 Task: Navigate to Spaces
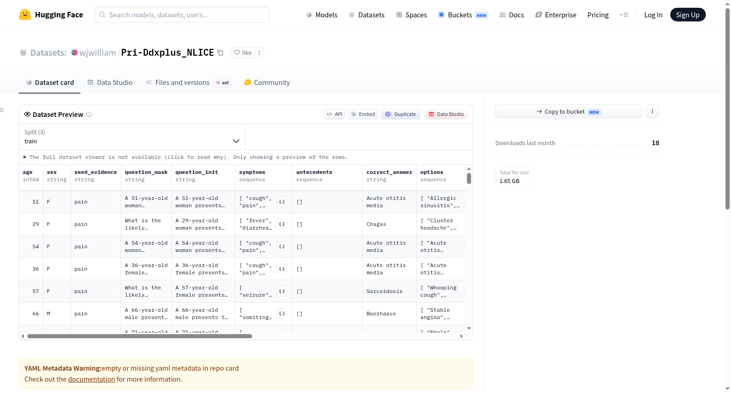tap(412, 15)
